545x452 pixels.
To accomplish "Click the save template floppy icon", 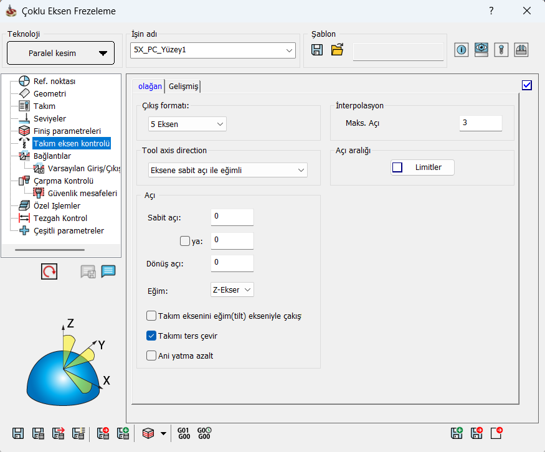I will 317,50.
